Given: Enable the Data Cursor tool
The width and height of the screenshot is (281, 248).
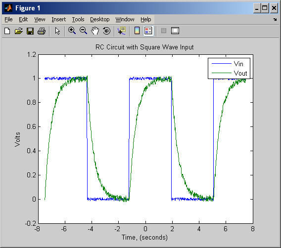Looking at the screenshot, I should click(122, 31).
